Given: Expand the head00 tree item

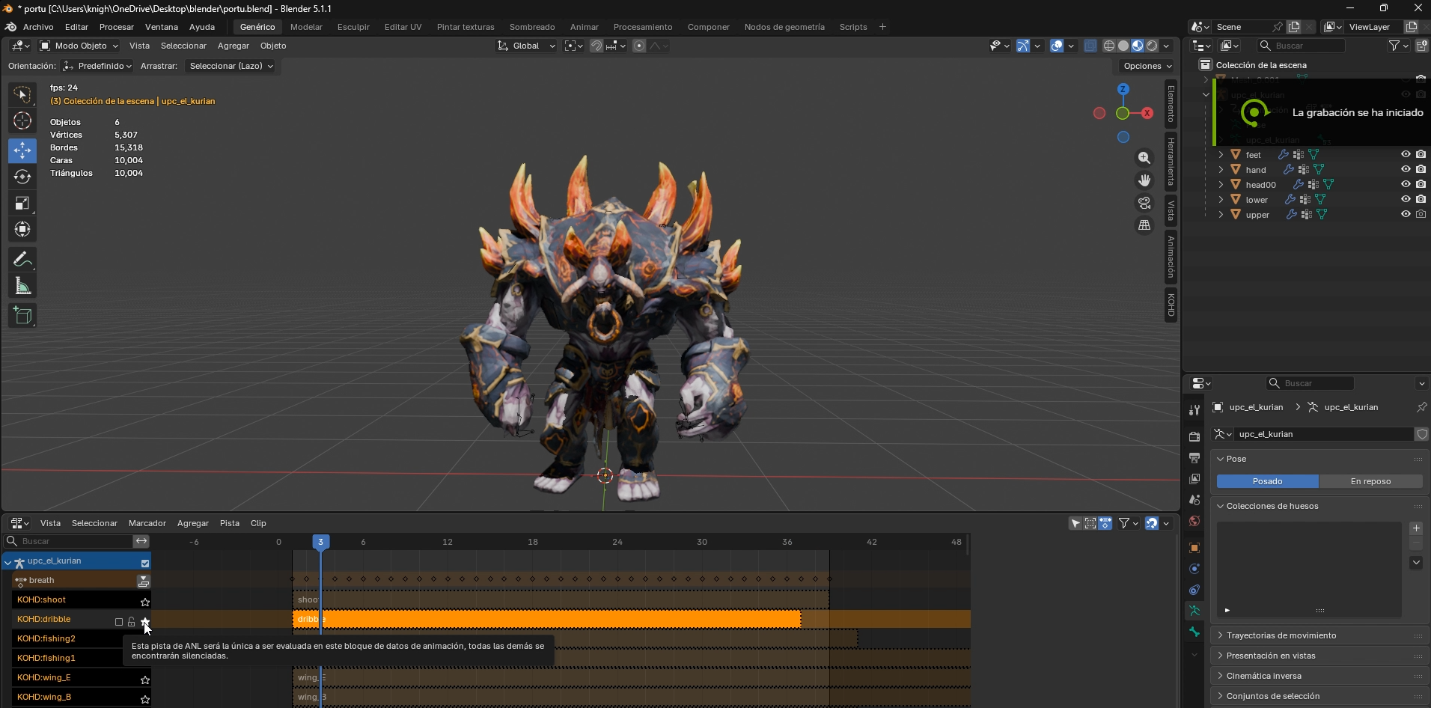Looking at the screenshot, I should coord(1221,185).
